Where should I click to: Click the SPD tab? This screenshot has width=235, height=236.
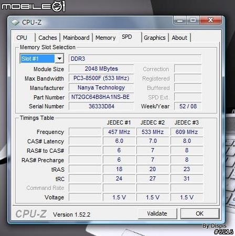(127, 37)
